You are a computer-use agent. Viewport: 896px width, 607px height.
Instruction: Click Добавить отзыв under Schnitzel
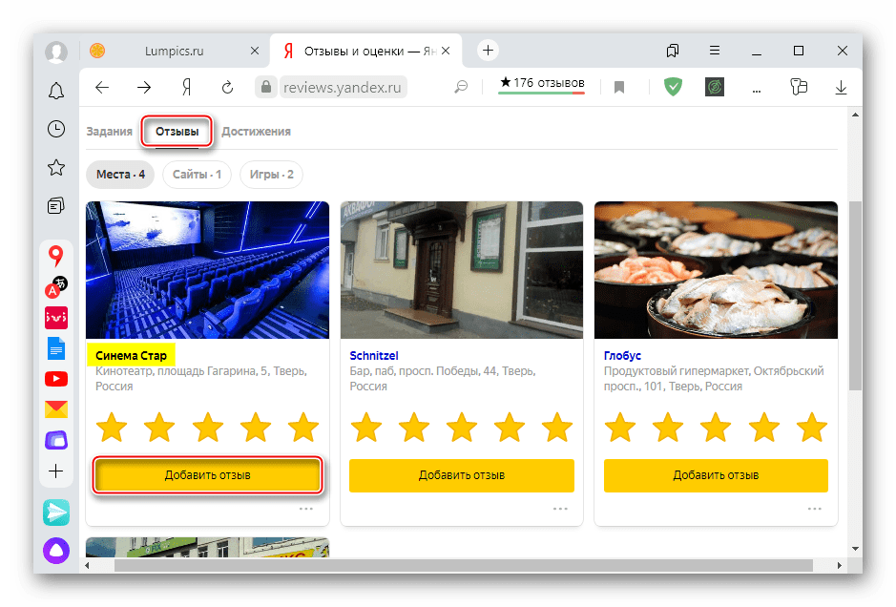(462, 475)
